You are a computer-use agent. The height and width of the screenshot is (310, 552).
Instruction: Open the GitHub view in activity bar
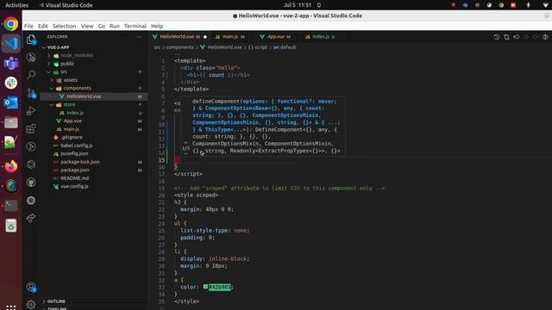click(31, 182)
